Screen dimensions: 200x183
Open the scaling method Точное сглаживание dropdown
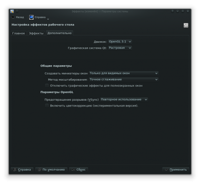[x=124, y=79]
